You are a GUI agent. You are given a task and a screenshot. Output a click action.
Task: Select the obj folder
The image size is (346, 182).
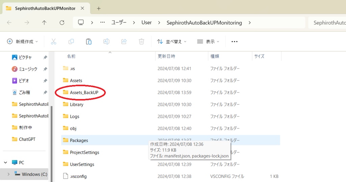click(73, 128)
